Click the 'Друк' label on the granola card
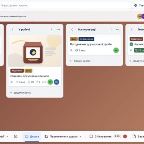The image size is (144, 144). (x=28, y=71)
